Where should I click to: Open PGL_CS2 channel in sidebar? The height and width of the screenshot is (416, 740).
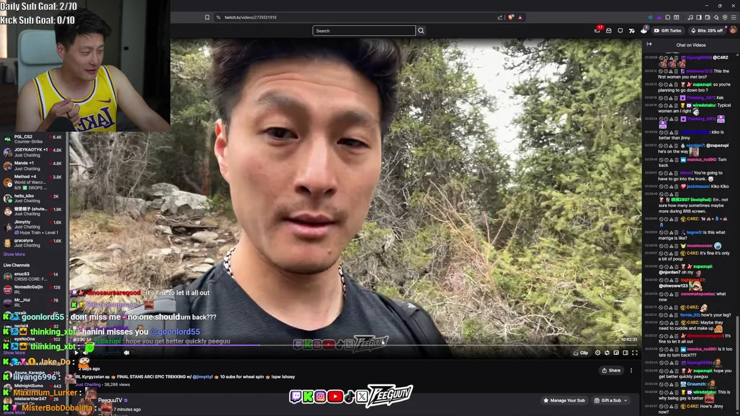pos(33,139)
